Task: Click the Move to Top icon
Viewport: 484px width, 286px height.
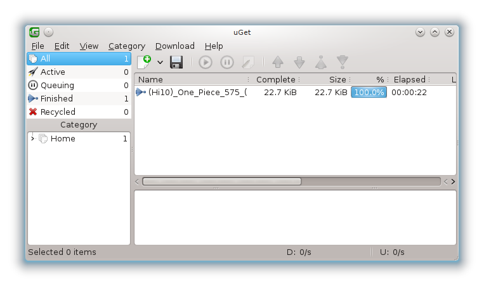Action: (321, 62)
